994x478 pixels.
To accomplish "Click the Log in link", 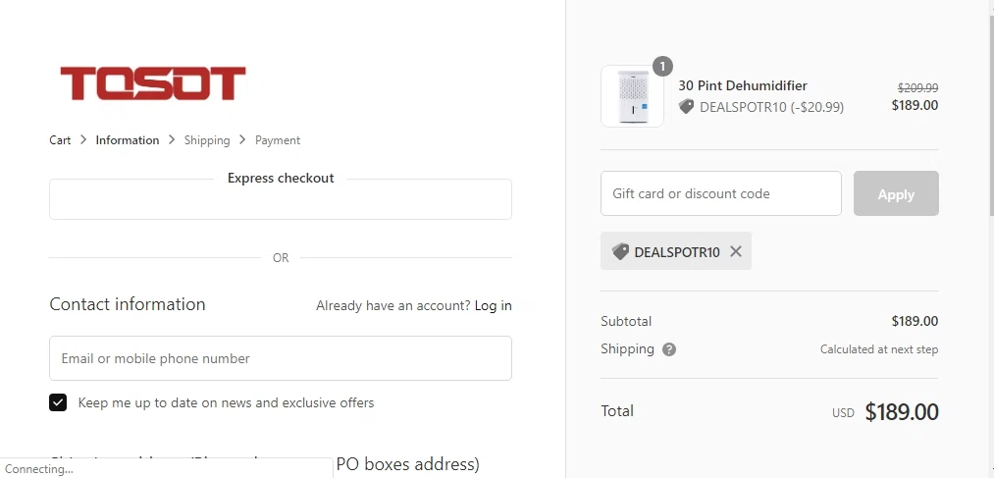I will (494, 305).
